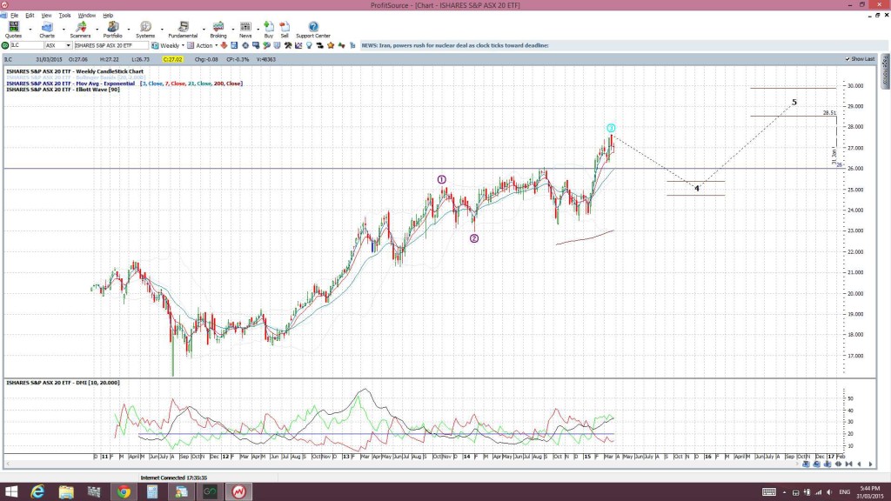The image size is (891, 501).
Task: Click the Weekly CandleStick Chart legend label
Action: click(x=75, y=71)
